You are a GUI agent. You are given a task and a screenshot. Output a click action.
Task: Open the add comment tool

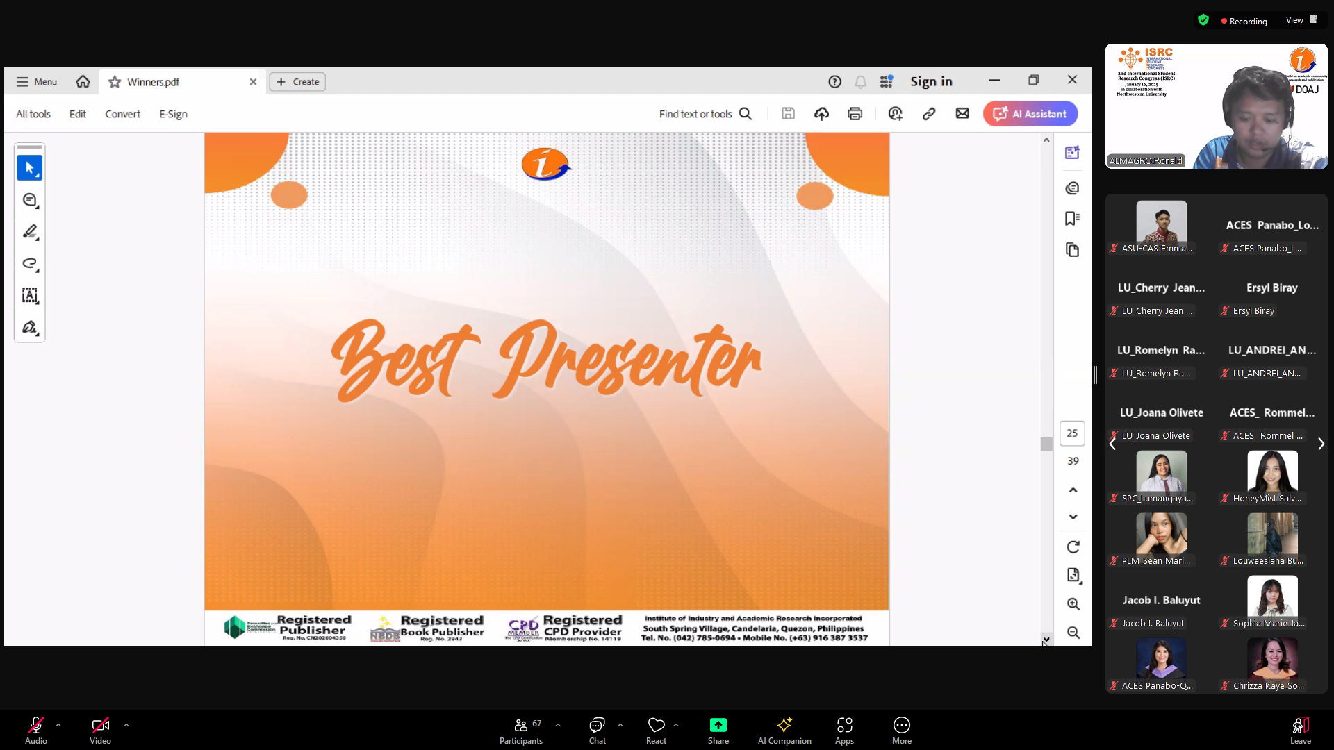[29, 200]
